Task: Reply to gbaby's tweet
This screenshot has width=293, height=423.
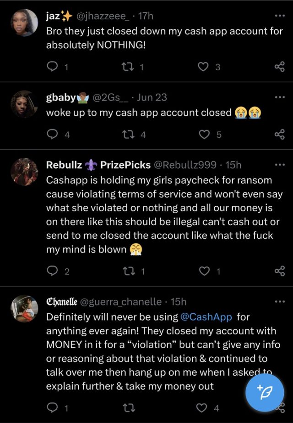Action: (52, 135)
